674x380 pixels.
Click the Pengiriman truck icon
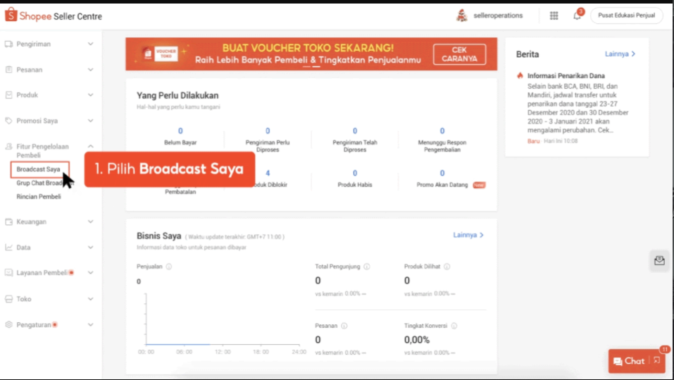(8, 44)
